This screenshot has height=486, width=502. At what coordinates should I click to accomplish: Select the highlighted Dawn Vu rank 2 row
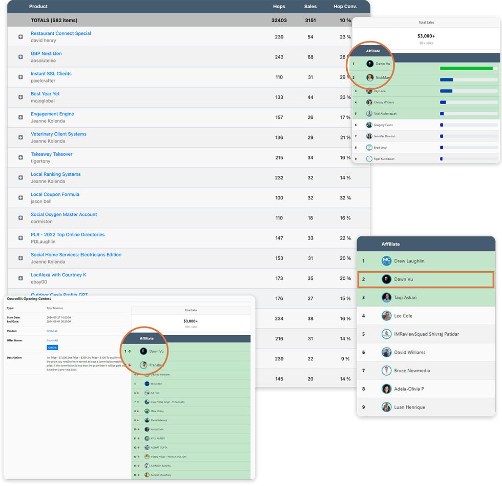tap(425, 279)
